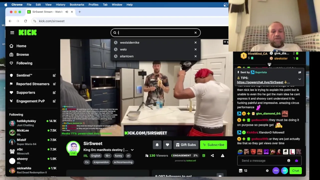Click SirSweet channel avatar

pyautogui.click(x=73, y=148)
